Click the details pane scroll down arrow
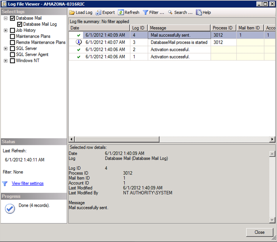Image resolution: width=277 pixels, height=242 pixels. coord(272,220)
